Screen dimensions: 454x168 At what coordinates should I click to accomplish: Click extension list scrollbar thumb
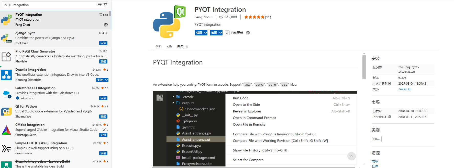[x=110, y=14]
